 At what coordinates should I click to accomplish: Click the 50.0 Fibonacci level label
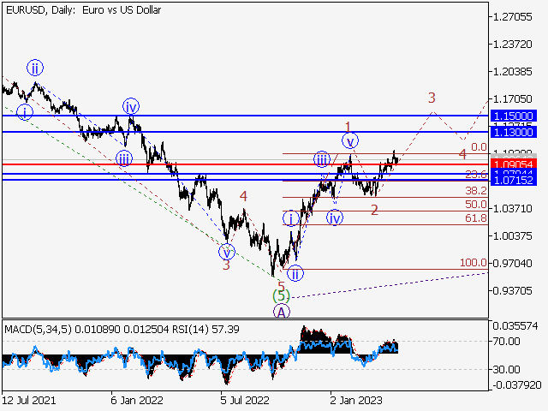coord(475,205)
